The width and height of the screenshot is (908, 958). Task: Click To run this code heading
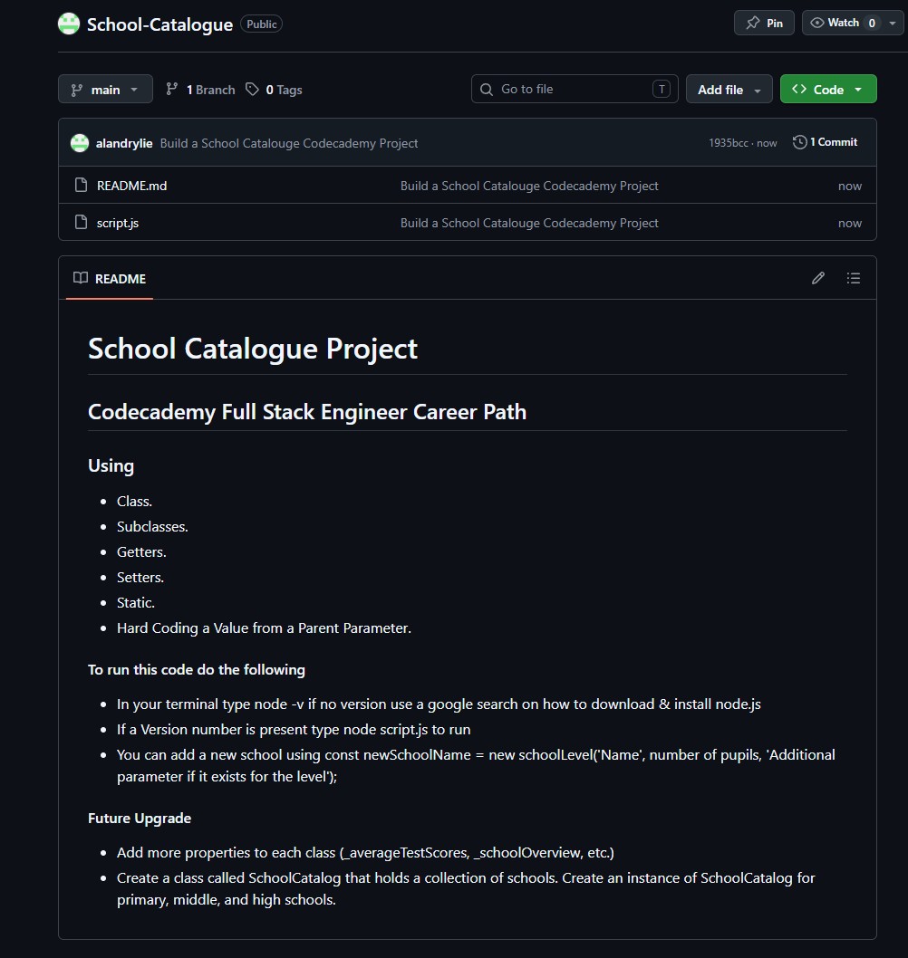[197, 670]
